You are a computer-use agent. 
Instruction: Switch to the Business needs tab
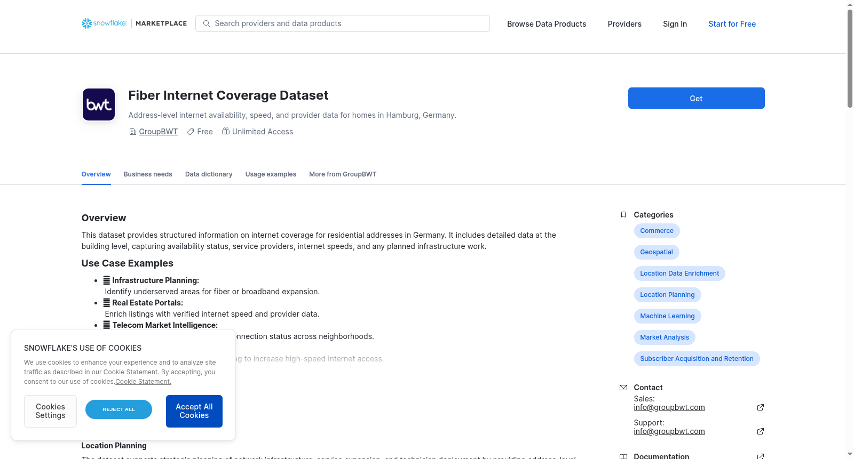(x=148, y=174)
